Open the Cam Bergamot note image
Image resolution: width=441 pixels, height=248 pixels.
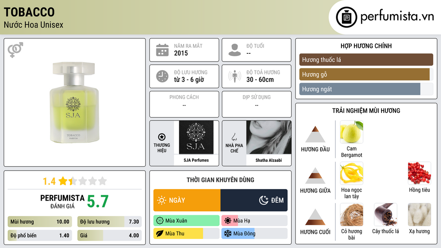[351, 132]
